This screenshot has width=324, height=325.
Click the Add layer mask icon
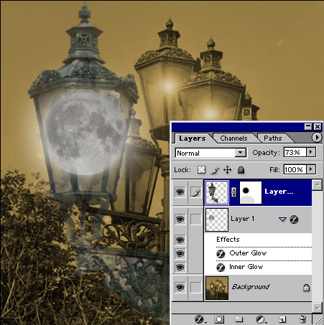pyautogui.click(x=219, y=319)
